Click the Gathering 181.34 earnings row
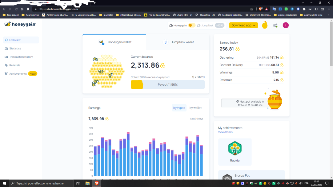Screen dimensions: 333x187 pos(251,57)
